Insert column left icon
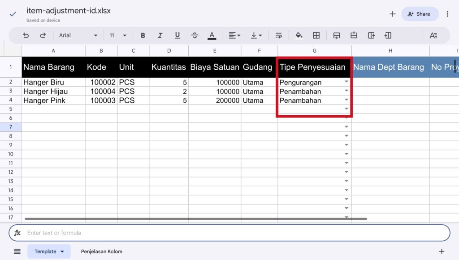The image size is (459, 260). point(388,35)
